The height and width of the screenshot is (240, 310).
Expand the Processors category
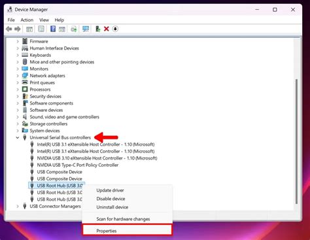[x=18, y=90]
